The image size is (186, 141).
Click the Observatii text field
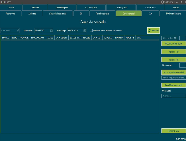tap(174, 96)
